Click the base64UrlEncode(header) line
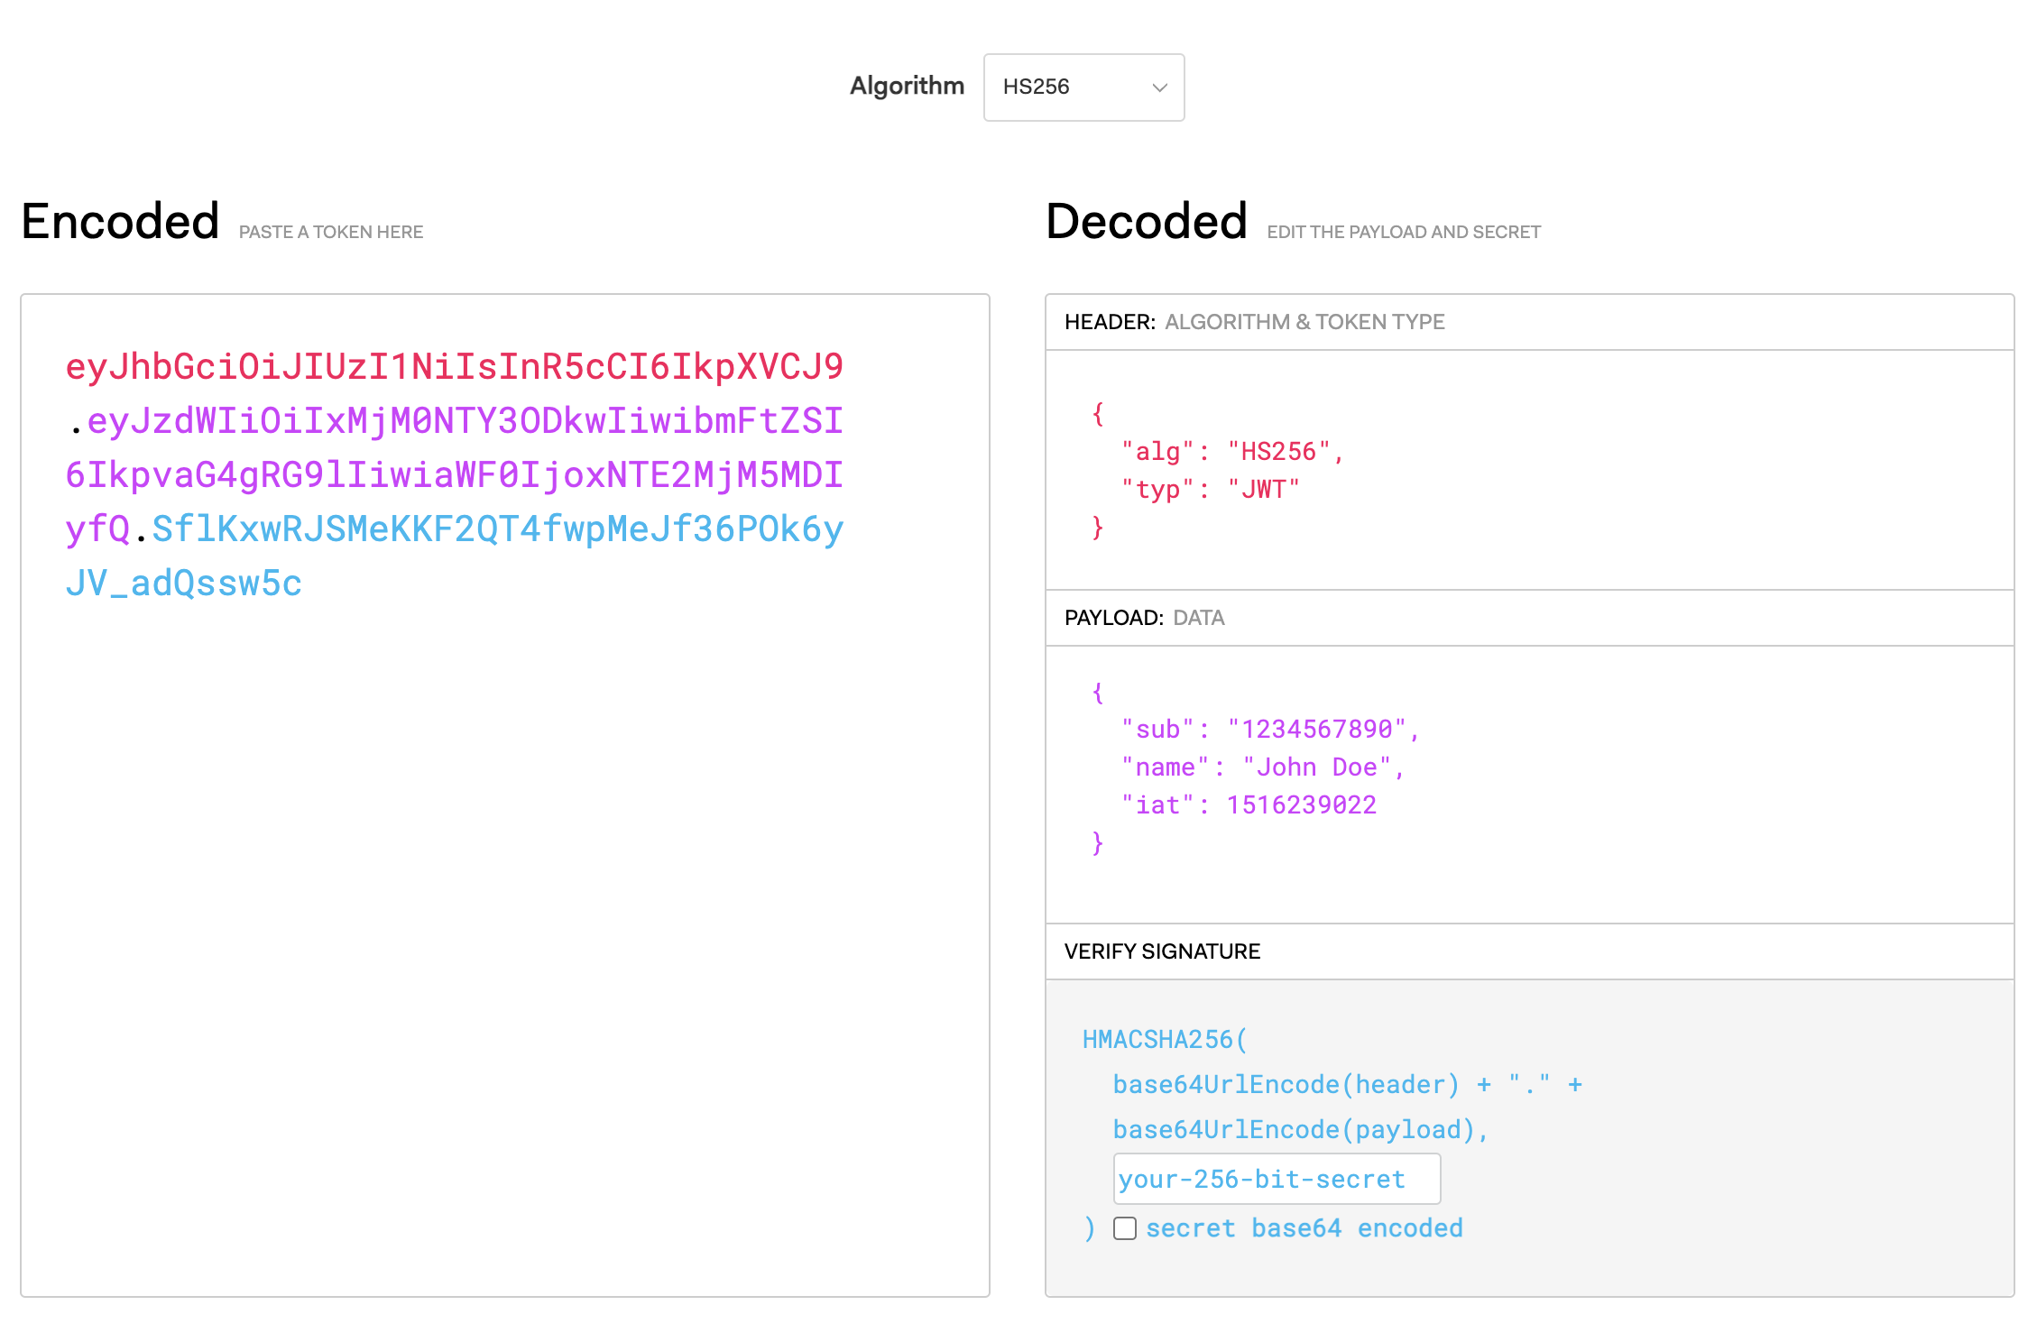Image resolution: width=2028 pixels, height=1342 pixels. point(1348,1085)
